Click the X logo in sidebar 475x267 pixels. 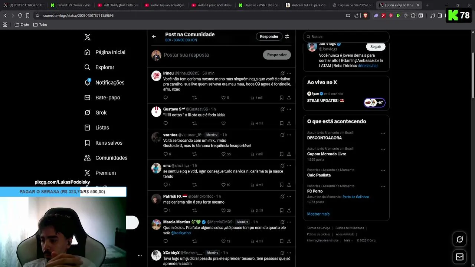pos(88,37)
